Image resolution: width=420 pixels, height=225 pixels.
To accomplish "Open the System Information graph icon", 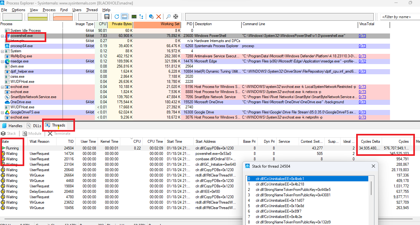I will tap(134, 17).
